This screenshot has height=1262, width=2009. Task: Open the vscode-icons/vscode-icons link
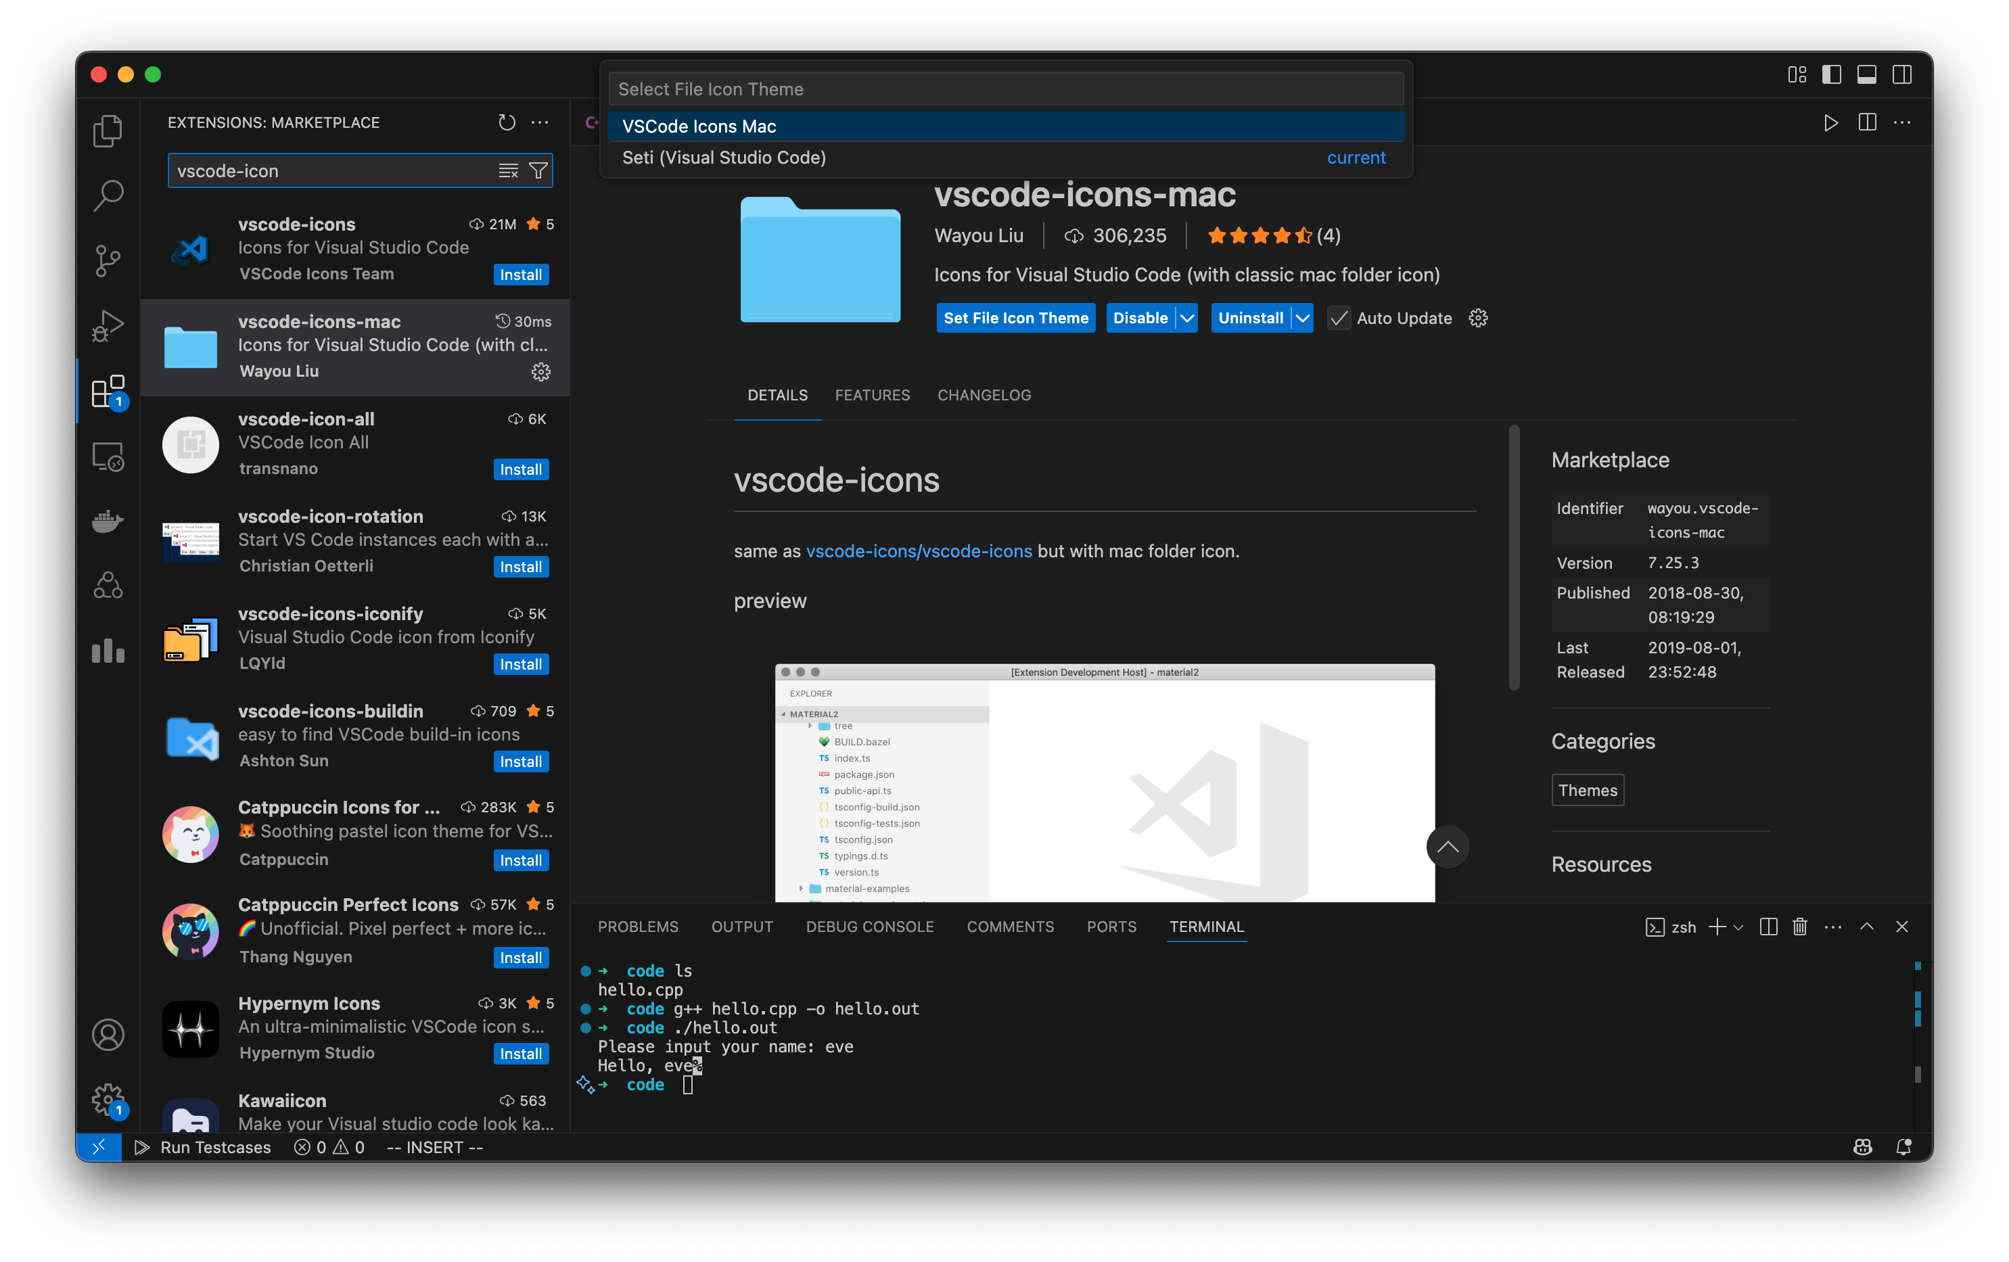click(x=919, y=551)
